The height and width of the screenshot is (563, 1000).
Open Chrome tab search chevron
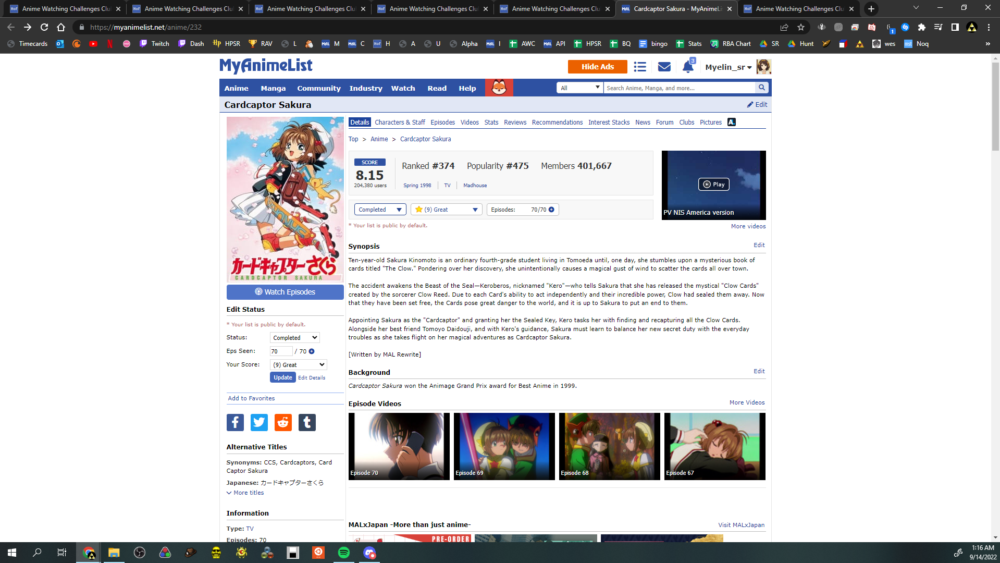pos(916,8)
